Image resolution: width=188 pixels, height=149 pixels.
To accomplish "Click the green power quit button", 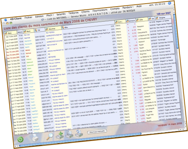I will (x=20, y=140).
